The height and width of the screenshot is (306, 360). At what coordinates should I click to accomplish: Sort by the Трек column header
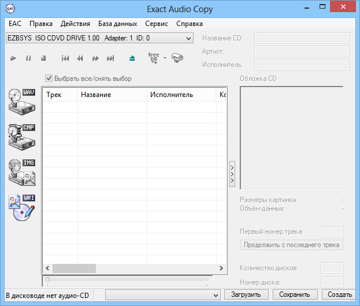60,95
